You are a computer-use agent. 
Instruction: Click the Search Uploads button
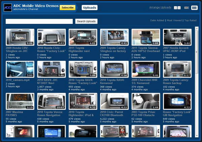(x=86, y=21)
